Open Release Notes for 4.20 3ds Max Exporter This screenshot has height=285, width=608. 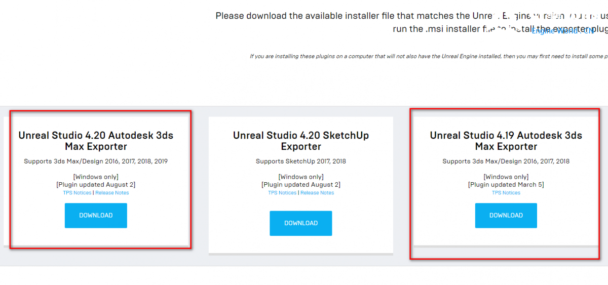pos(112,193)
